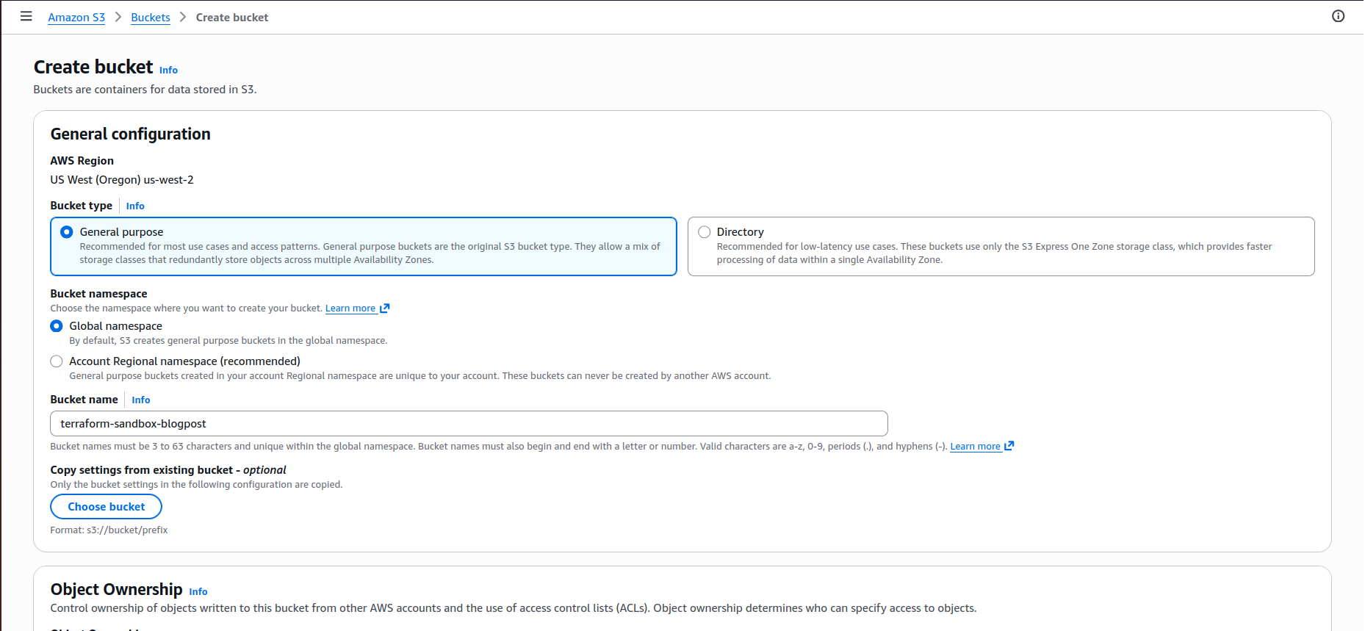Open the info panel circle icon
Screen dimensions: 1365x631
[1338, 16]
